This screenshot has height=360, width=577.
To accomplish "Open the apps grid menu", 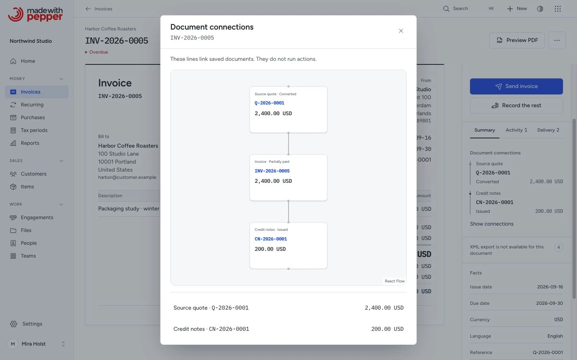I will click(558, 9).
